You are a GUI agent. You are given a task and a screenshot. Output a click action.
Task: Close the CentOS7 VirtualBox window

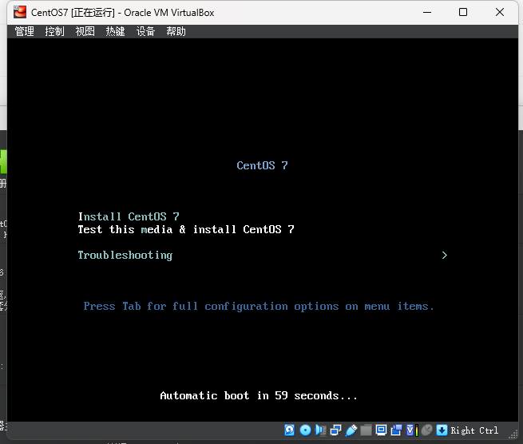500,12
